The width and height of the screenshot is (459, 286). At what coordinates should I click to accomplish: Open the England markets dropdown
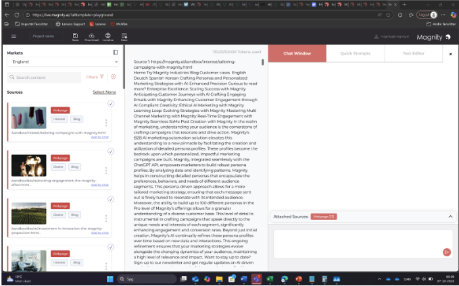point(63,62)
